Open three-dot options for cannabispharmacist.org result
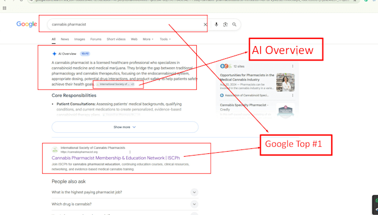 coord(130,152)
